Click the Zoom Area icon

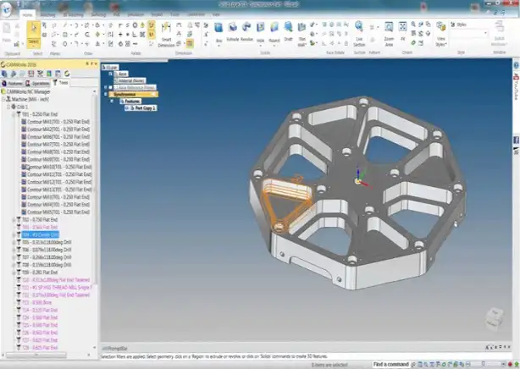389,36
